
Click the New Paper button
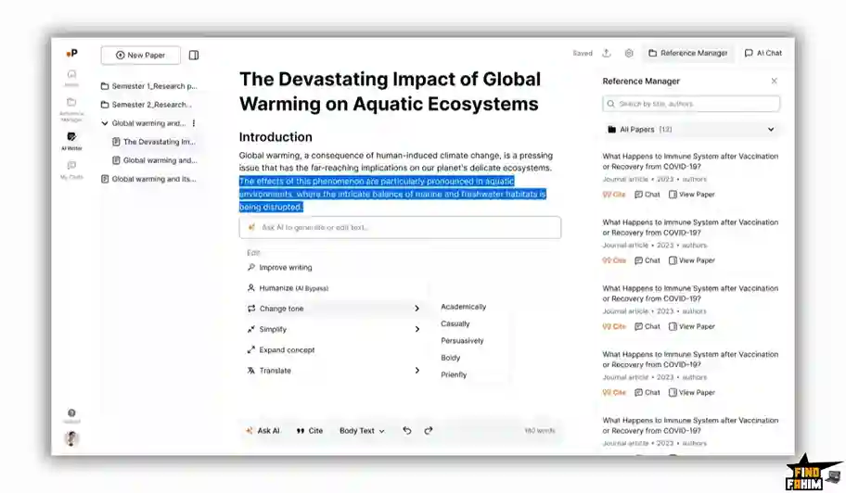[x=141, y=56]
